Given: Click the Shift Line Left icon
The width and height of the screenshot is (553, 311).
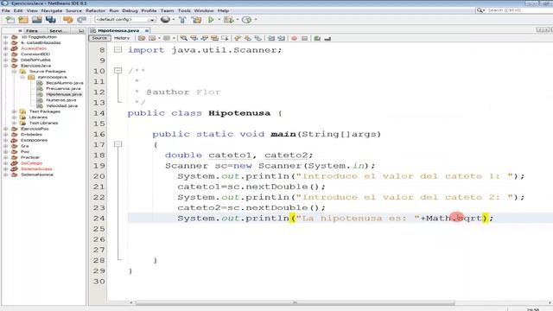Looking at the screenshot, I should pos(270,38).
